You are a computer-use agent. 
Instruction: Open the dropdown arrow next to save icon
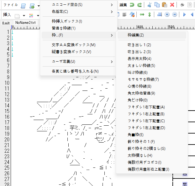click(39, 6)
